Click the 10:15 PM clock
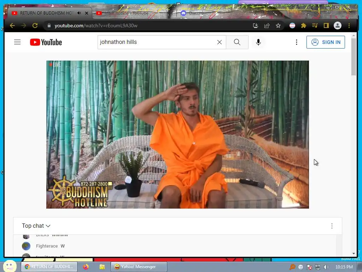The width and height of the screenshot is (362, 272). [344, 267]
